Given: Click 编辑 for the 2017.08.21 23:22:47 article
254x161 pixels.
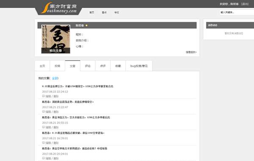Looking at the screenshot, I should pyautogui.click(x=48, y=112).
